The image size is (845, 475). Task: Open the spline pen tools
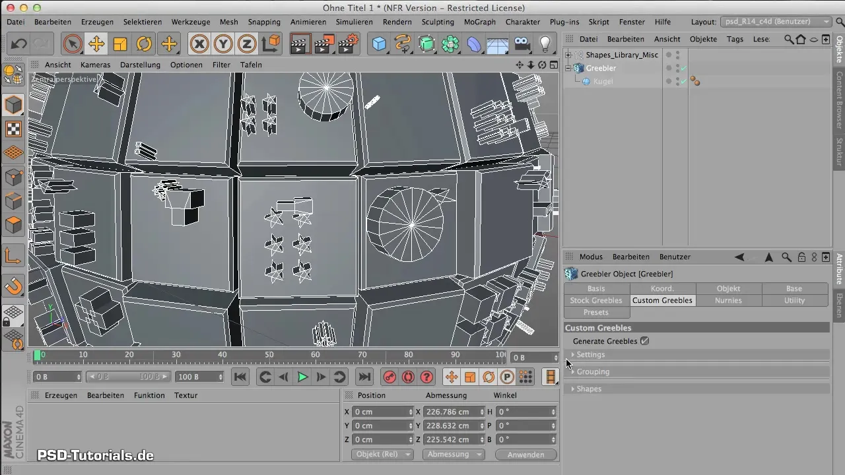[403, 44]
